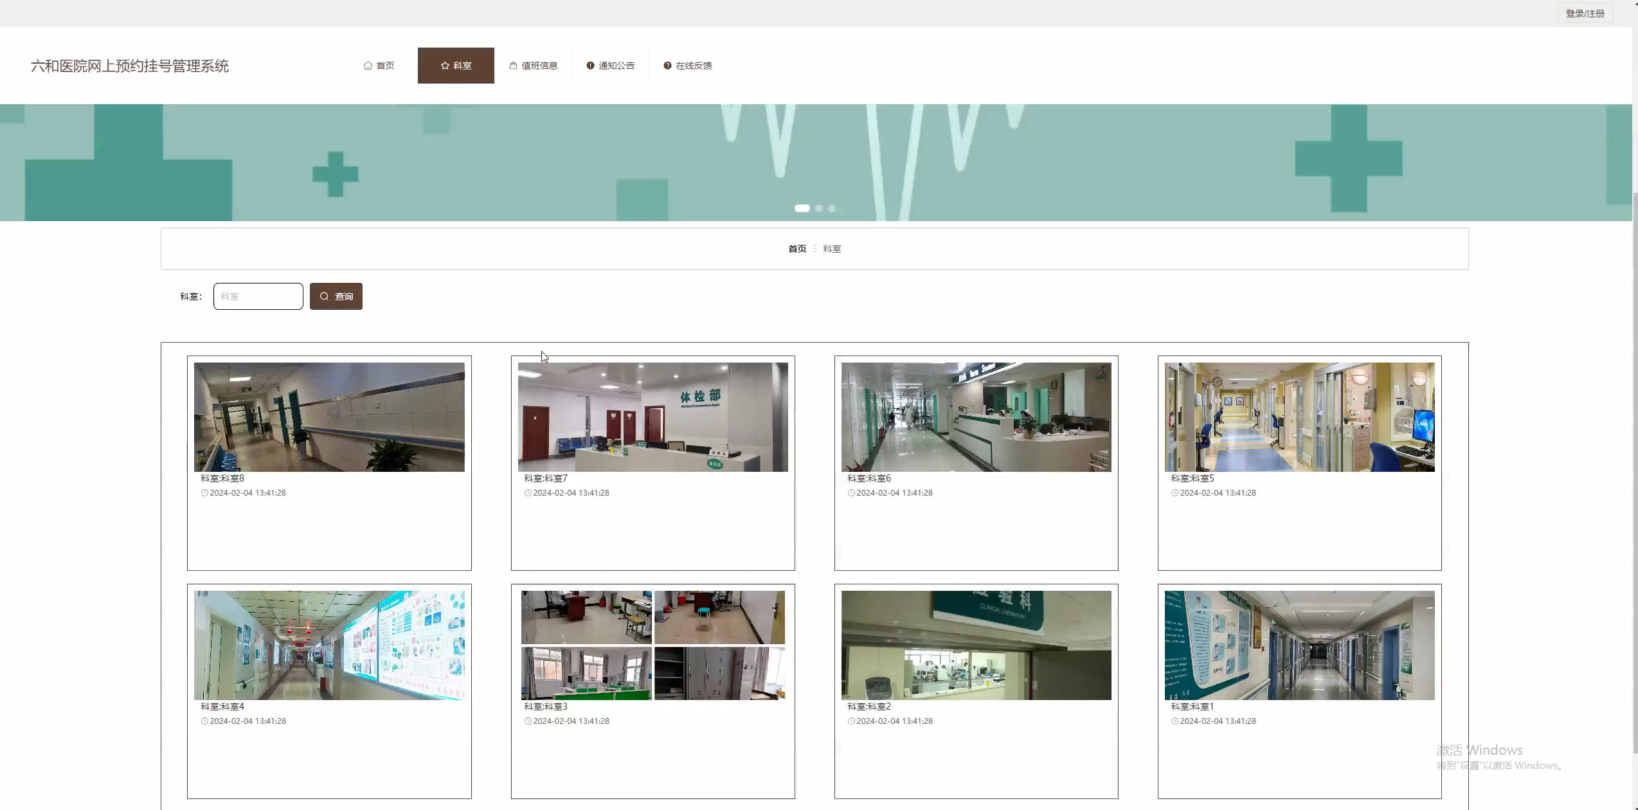Open the 科室1 dark hallway photo
Screen dimensions: 1638x810
click(x=1299, y=645)
